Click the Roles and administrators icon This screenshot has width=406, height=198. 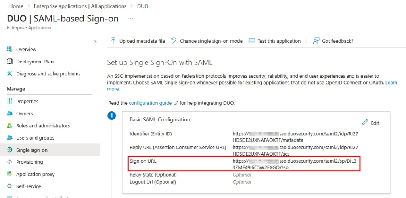point(10,126)
